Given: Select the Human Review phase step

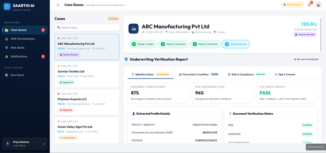Looking at the screenshot, I should pyautogui.click(x=236, y=44).
